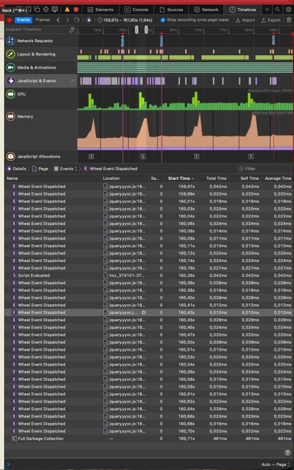This screenshot has width=294, height=470.
Task: Click the help question mark button
Action: click(287, 452)
